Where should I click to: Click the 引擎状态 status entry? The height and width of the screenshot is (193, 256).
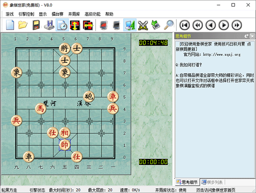[x=37, y=190]
